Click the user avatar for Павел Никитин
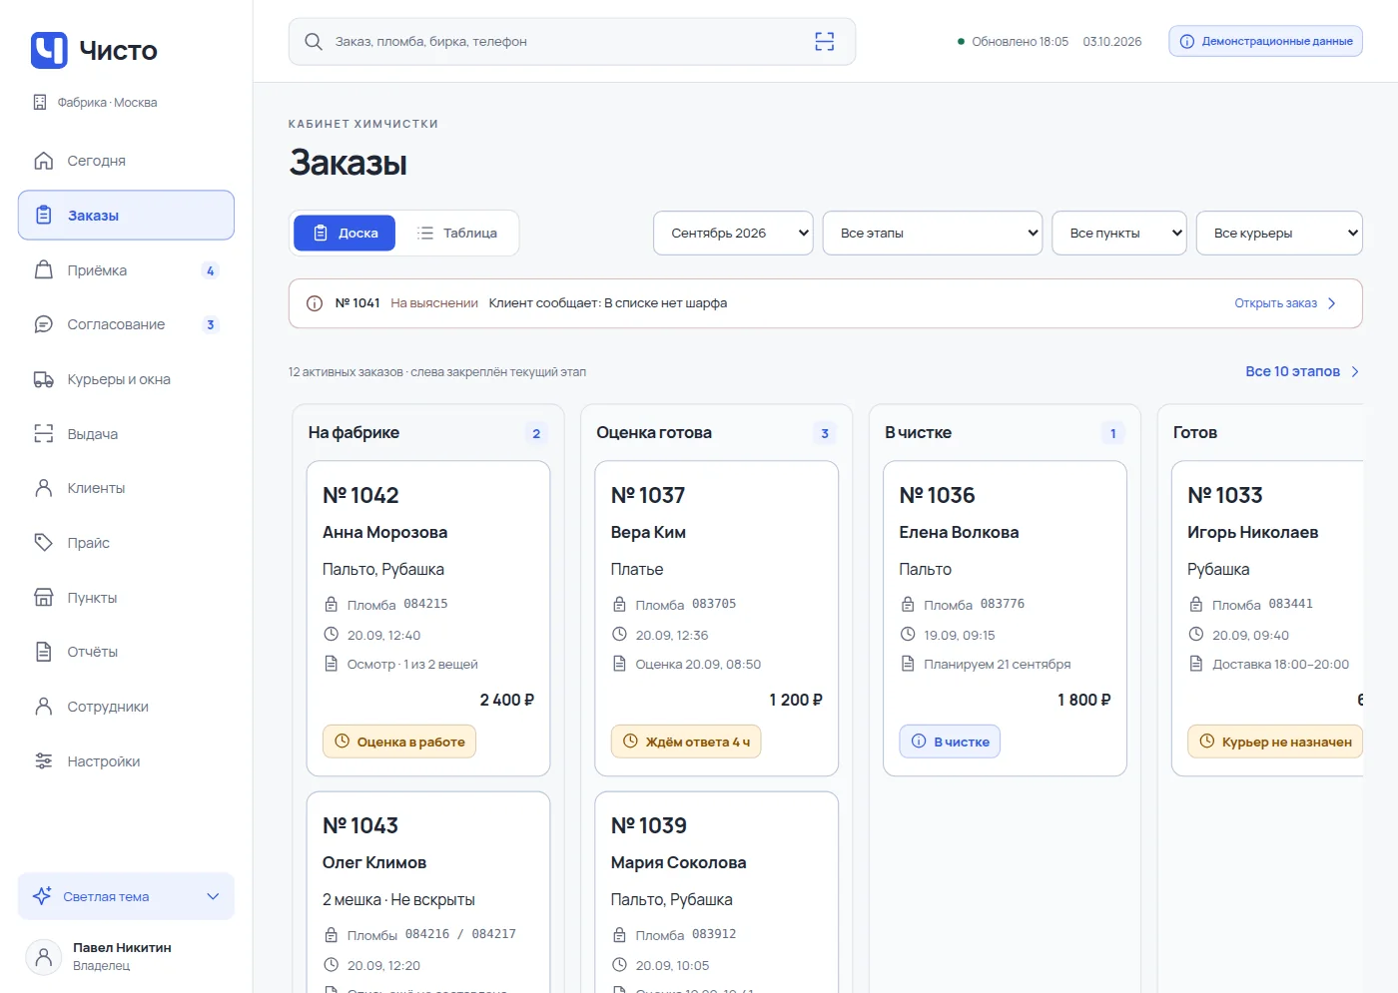The image size is (1398, 993). (x=43, y=956)
